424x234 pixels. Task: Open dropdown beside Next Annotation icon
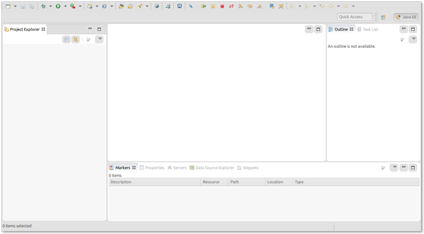[x=300, y=6]
